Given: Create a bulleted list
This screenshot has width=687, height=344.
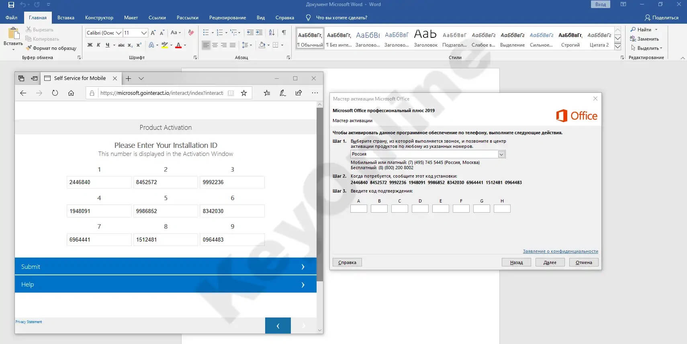Looking at the screenshot, I should click(x=206, y=33).
